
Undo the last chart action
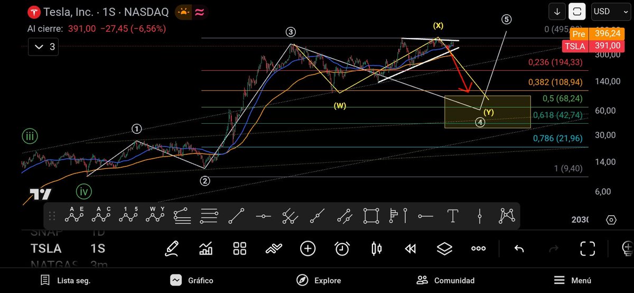tap(519, 249)
